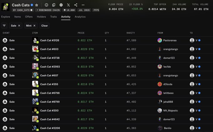The height and width of the screenshot is (132, 213).
Task: Clear all activity filters
Action: click(x=44, y=26)
